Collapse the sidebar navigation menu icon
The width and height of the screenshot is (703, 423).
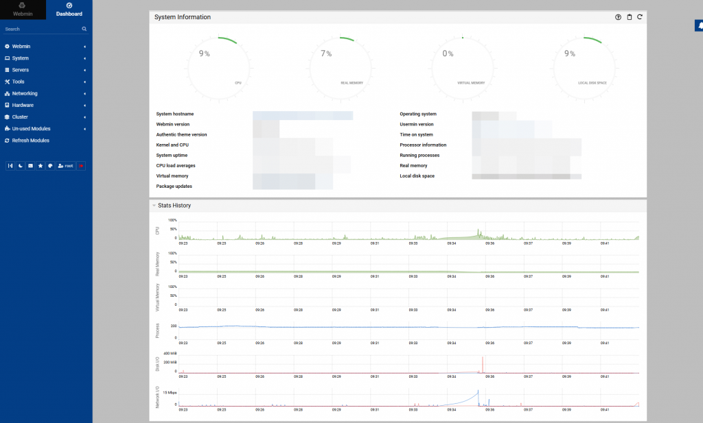pos(10,166)
